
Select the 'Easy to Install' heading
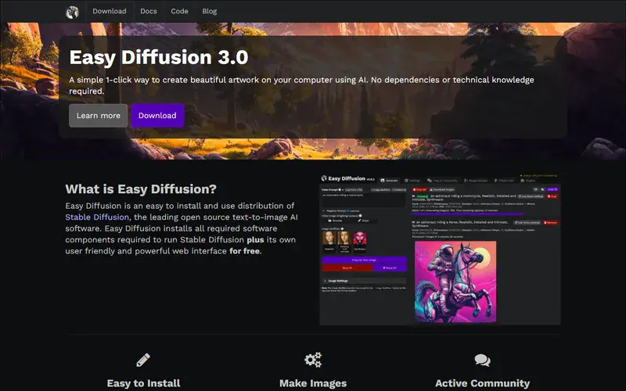point(144,383)
